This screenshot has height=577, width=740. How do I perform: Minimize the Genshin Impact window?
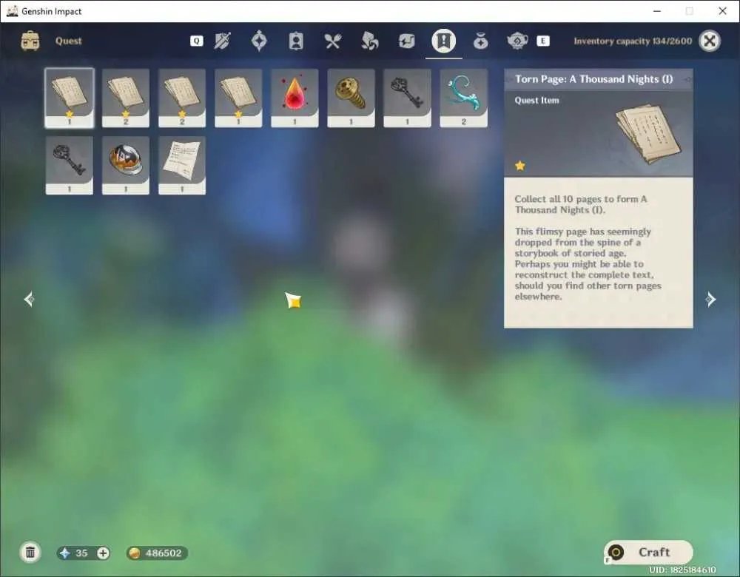click(x=657, y=11)
